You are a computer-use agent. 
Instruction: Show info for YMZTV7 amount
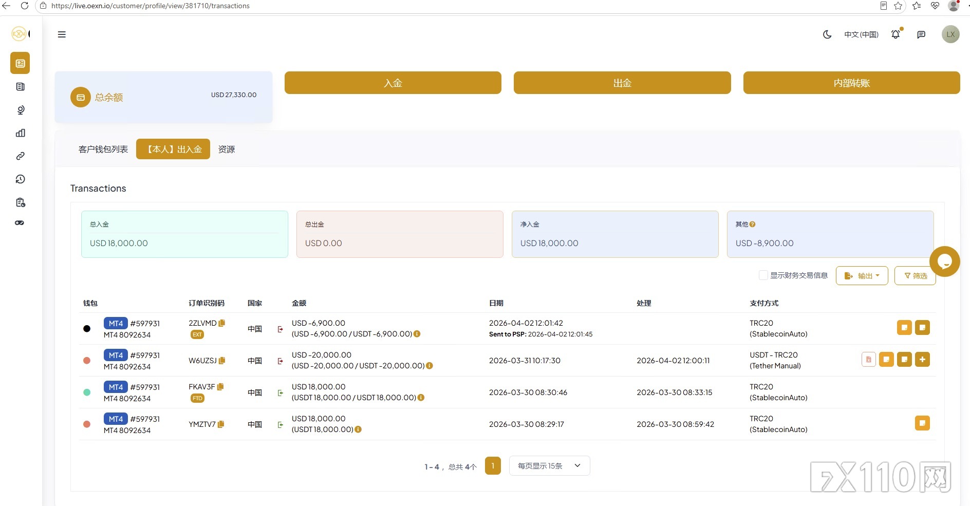[358, 429]
